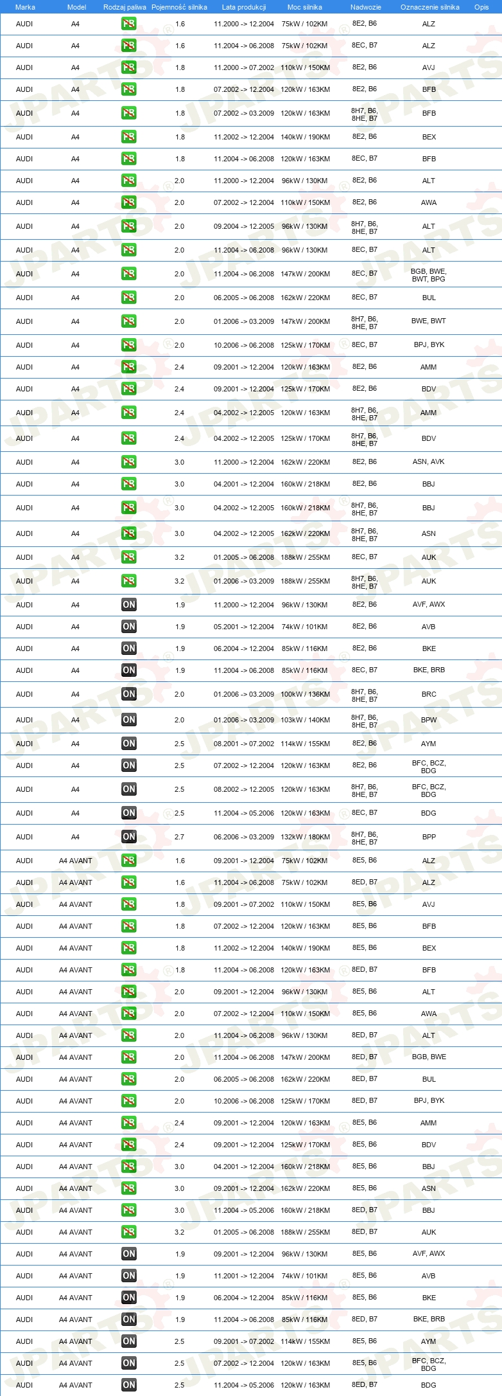Click the PB petrol icon in the 8E2, B6 row with engine AVJ

(129, 67)
